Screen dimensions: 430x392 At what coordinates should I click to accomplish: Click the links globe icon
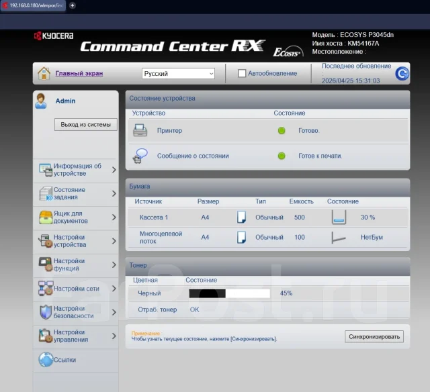click(46, 360)
